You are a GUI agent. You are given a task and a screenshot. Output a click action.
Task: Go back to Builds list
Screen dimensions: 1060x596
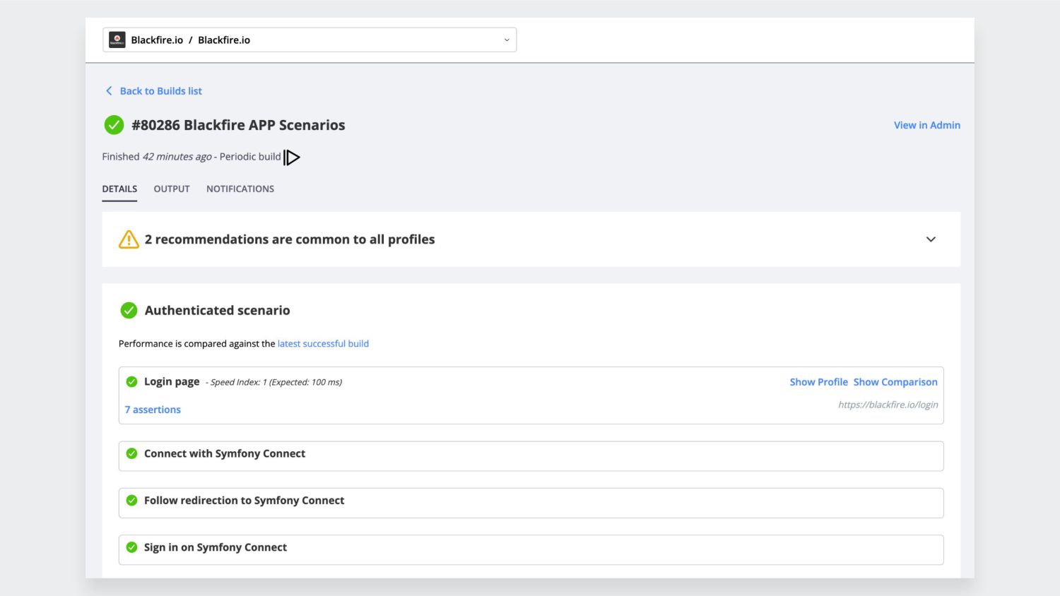click(160, 91)
